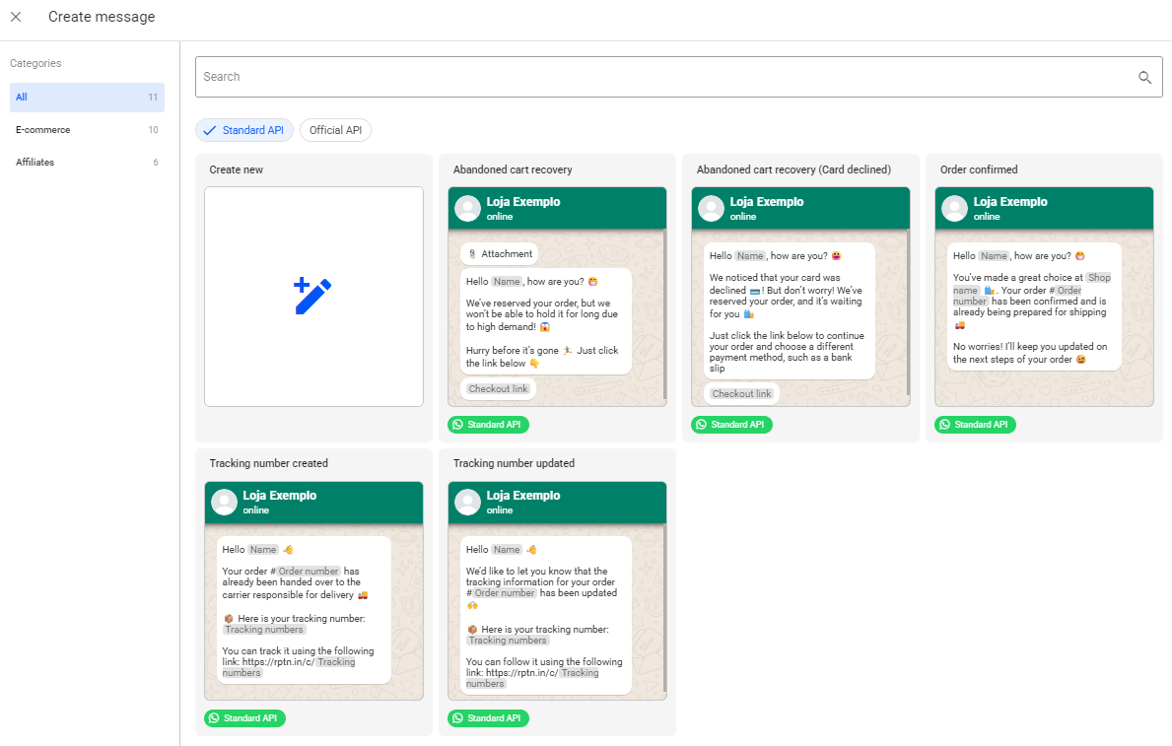Click Standard API badge under Tracking number updated
1172x746 pixels.
tap(488, 718)
